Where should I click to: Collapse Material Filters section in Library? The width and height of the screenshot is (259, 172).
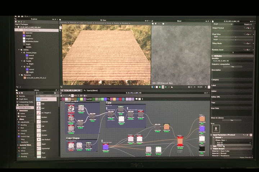[x=18, y=145]
